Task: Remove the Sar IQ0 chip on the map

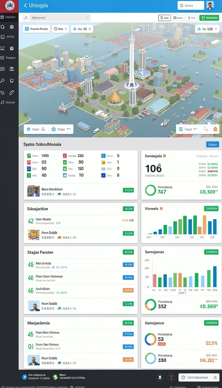Action: pos(216,29)
